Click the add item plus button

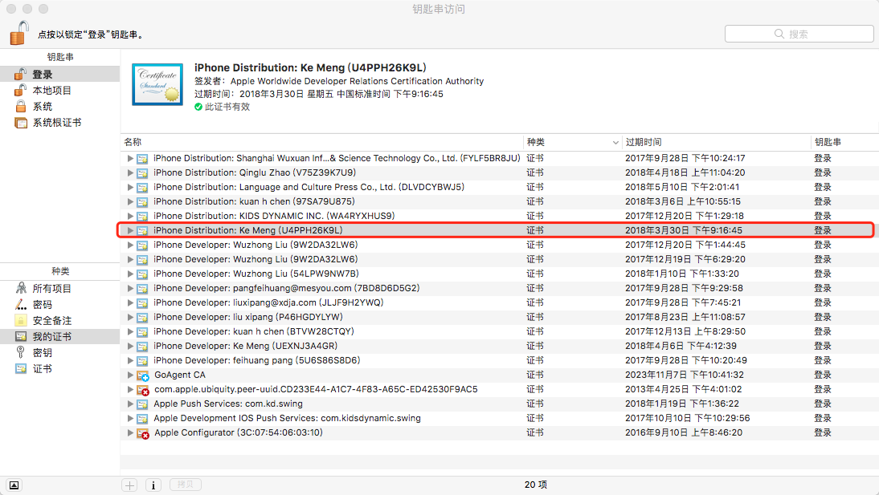click(x=129, y=485)
